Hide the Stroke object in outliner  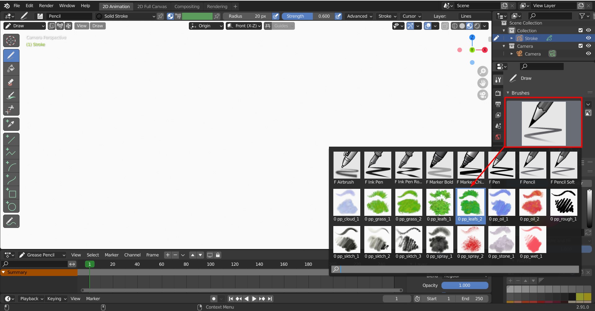588,38
